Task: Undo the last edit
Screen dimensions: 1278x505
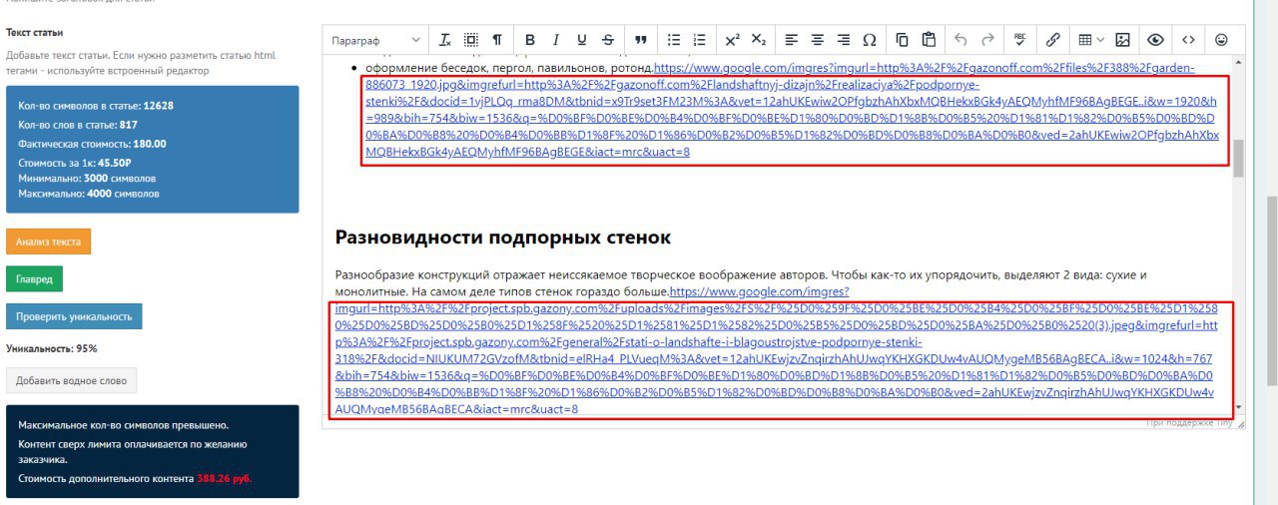Action: [961, 40]
